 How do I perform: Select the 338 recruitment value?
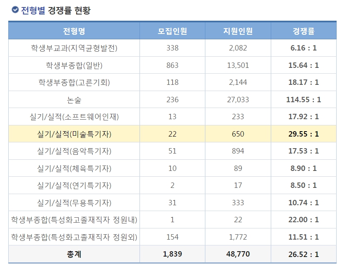172,48
